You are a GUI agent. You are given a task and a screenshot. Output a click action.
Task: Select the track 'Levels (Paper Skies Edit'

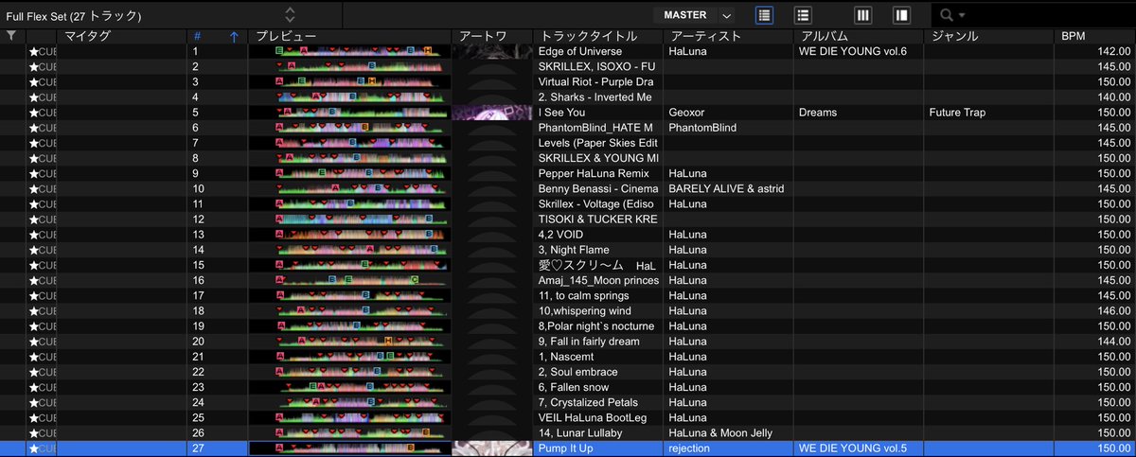597,143
